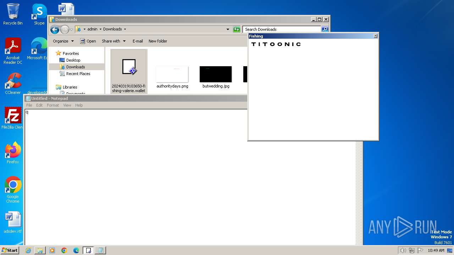
Task: Expand the admin breadcrumb arrow
Action: 100,29
